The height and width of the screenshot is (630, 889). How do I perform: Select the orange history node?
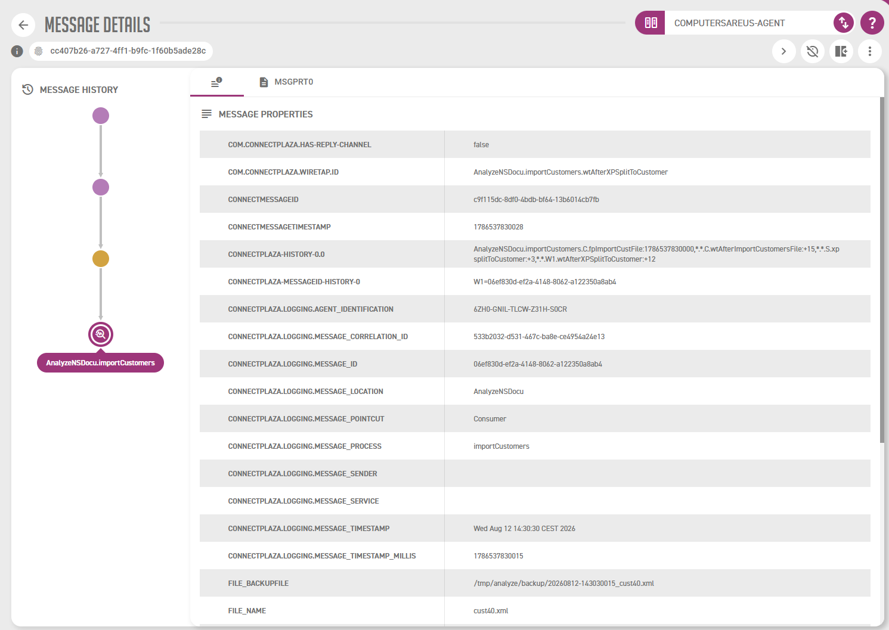click(101, 259)
